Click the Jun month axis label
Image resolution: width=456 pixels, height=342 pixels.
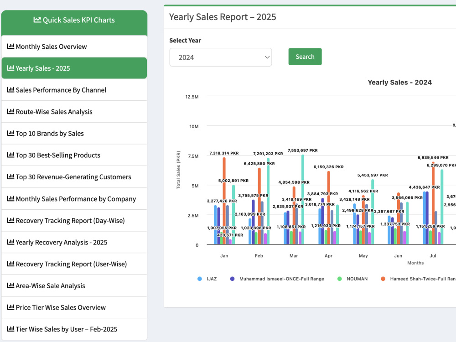pyautogui.click(x=398, y=256)
